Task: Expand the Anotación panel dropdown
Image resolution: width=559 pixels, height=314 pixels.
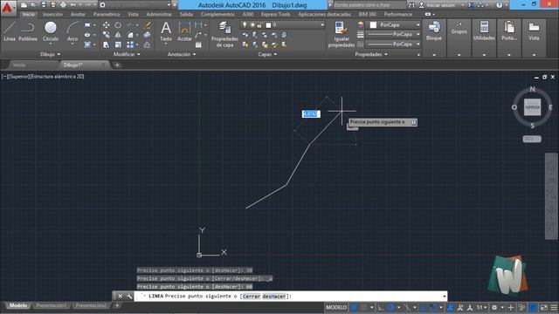Action: [182, 54]
